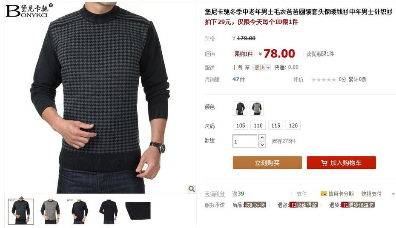Expand the payment options arrow at right
396x228 pixels.
[x=393, y=194]
